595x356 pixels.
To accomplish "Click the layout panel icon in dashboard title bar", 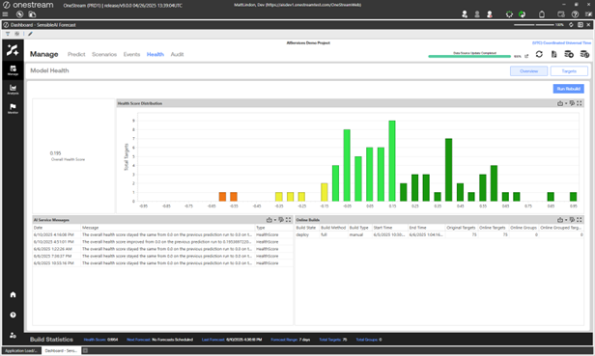I will coord(581,25).
